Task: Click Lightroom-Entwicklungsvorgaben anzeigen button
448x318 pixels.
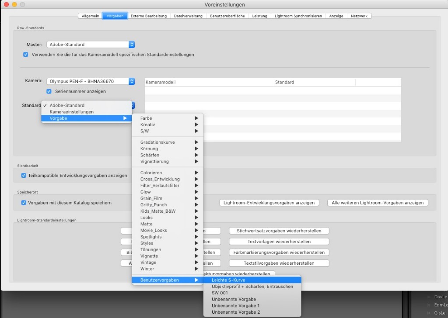Action: [x=269, y=203]
